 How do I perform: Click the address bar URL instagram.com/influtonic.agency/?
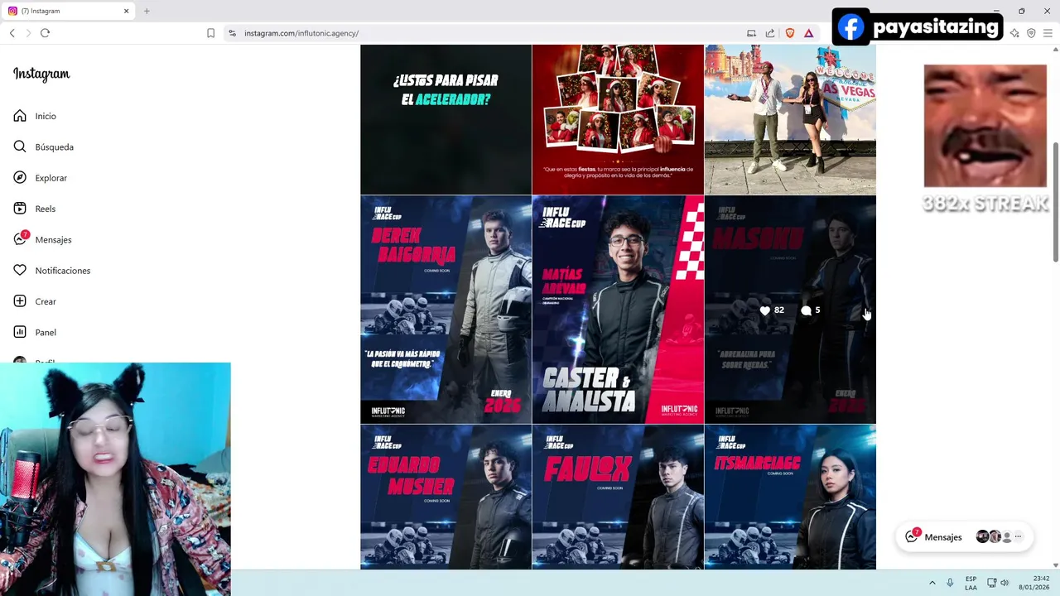point(301,33)
